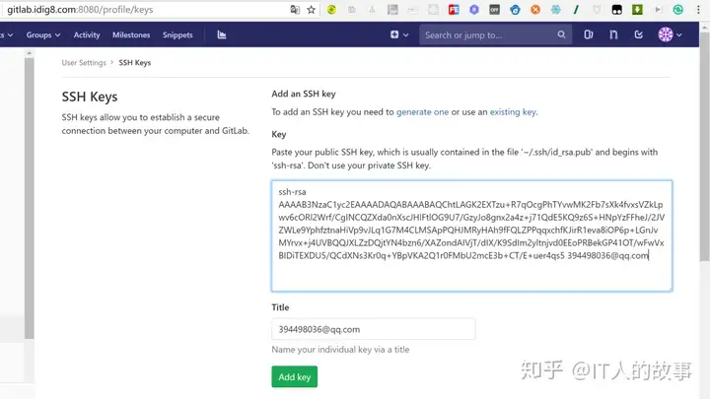Focus the Search or jump to field
The width and height of the screenshot is (710, 399).
[x=495, y=34]
